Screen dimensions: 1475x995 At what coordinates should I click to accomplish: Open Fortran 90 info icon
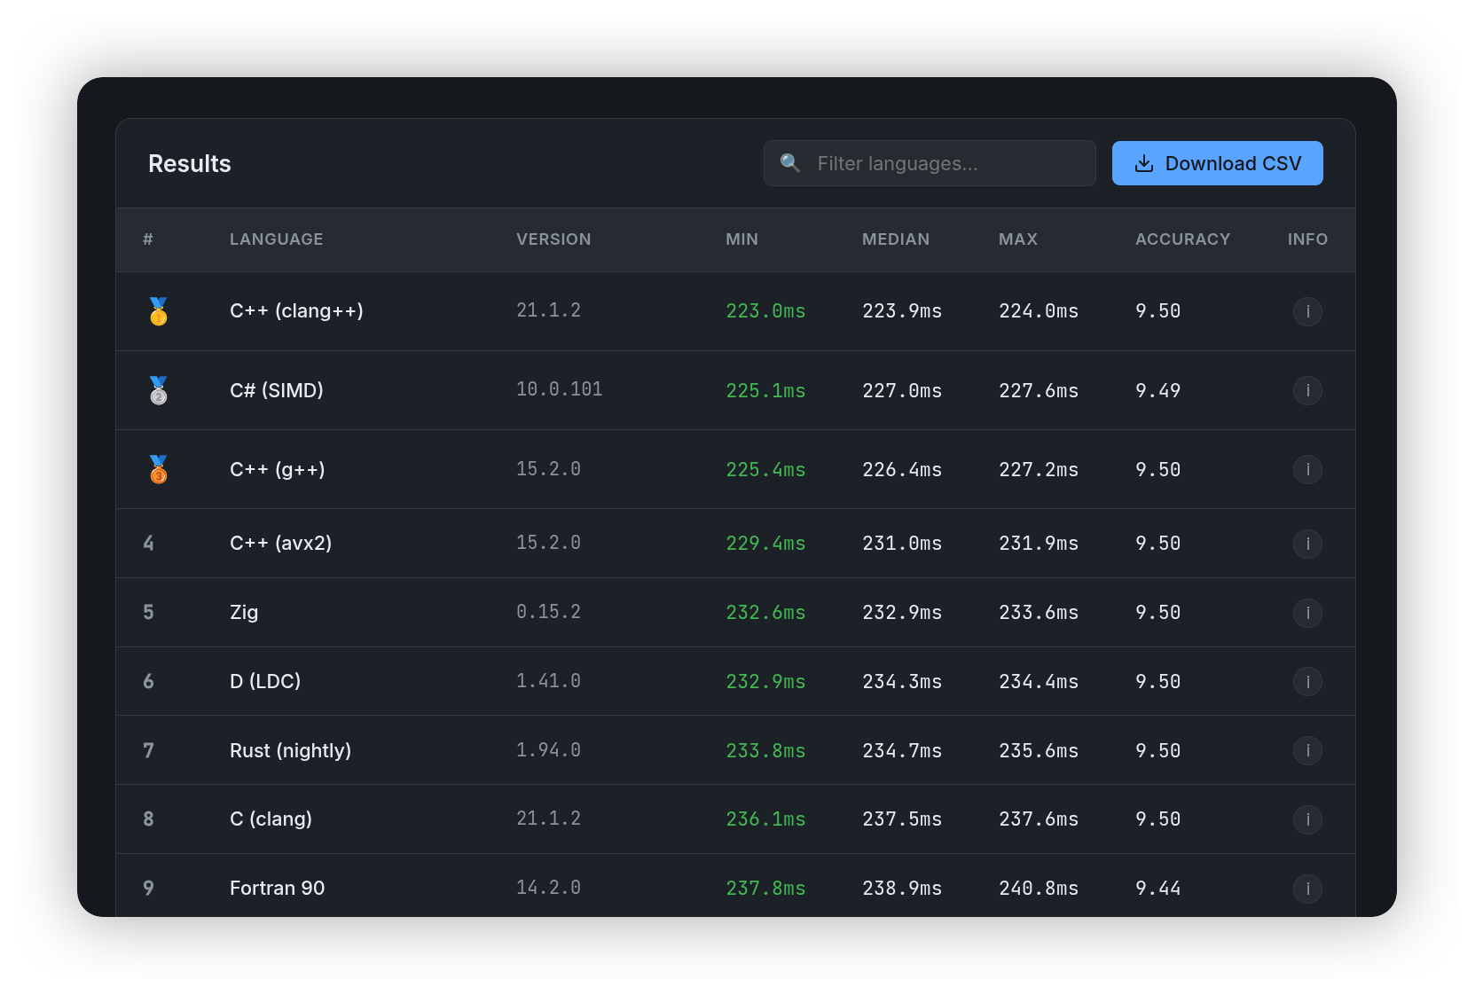pyautogui.click(x=1307, y=889)
